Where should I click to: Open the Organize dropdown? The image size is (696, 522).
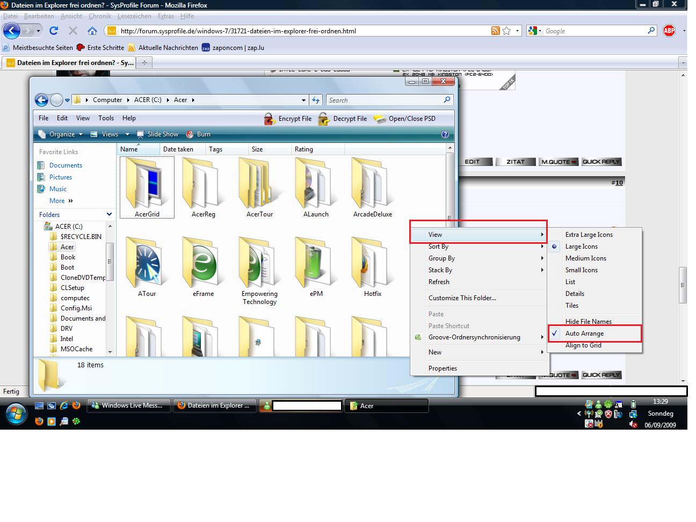(x=61, y=134)
